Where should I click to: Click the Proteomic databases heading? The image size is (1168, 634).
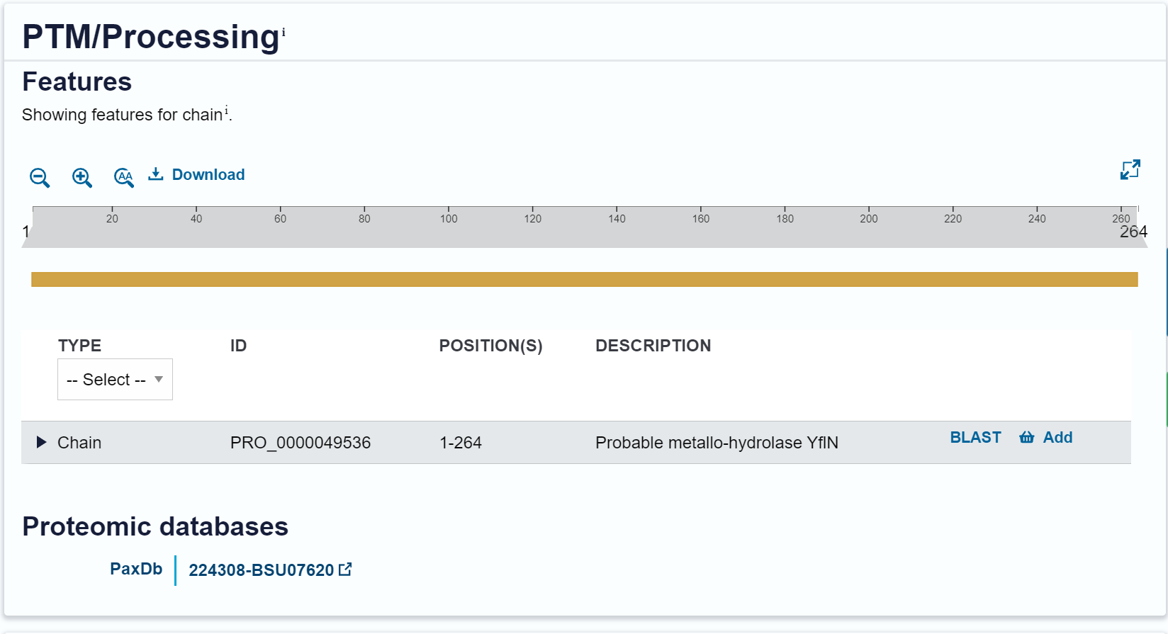pyautogui.click(x=155, y=527)
